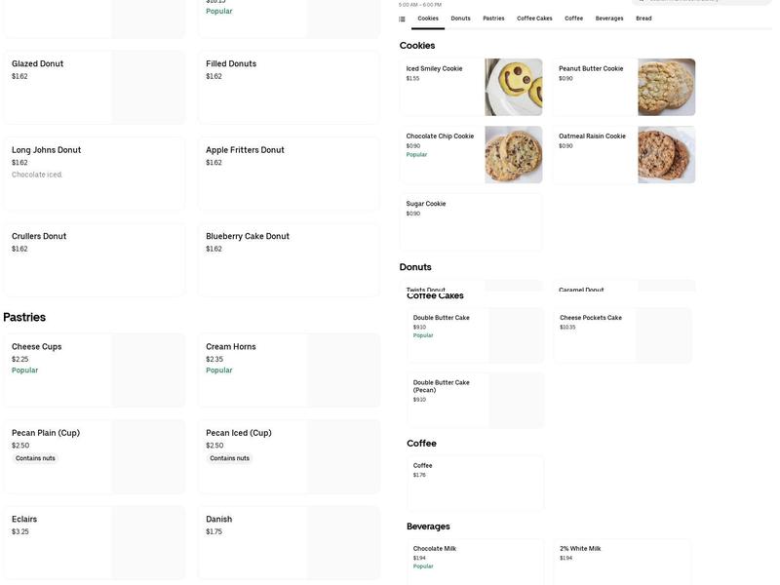Switch to the Donuts tab
The width and height of the screenshot is (780, 585).
point(460,19)
